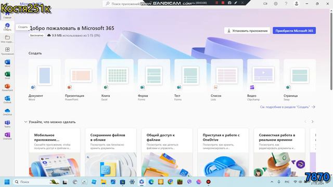Open the Сохранение файлов в облаке card
Image resolution: width=333 pixels, height=187 pixels.
click(x=111, y=152)
